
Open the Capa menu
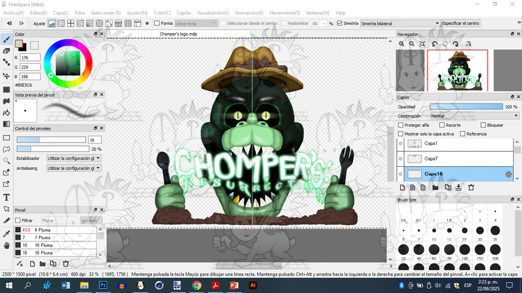(x=60, y=13)
